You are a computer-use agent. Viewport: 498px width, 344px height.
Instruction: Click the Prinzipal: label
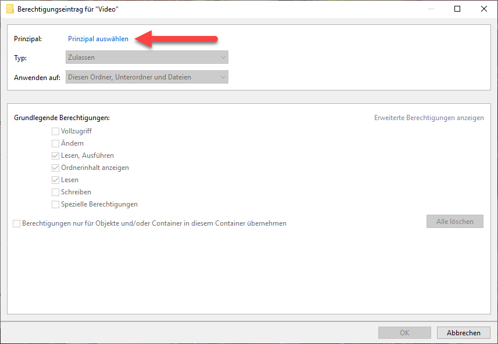pyautogui.click(x=28, y=39)
